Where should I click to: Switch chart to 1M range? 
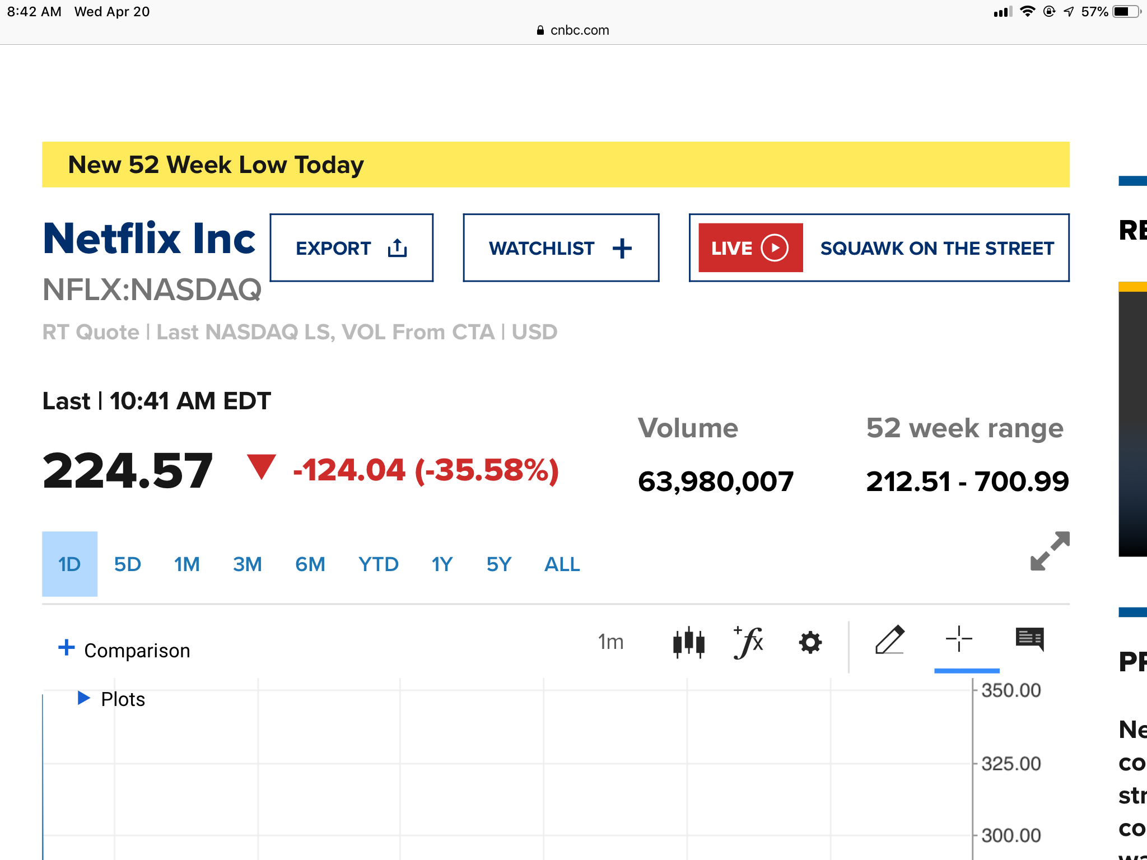[186, 564]
